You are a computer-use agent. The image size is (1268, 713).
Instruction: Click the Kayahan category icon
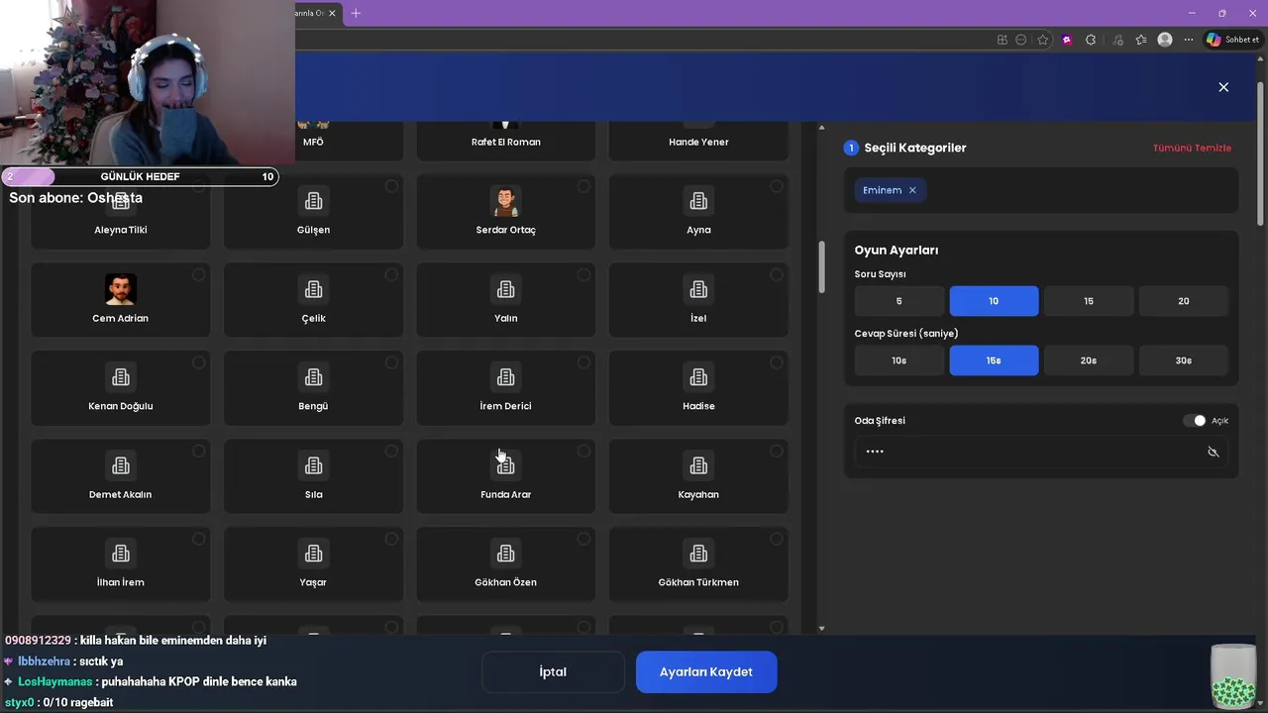tap(698, 465)
